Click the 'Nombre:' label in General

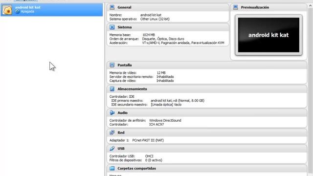[x=115, y=15]
